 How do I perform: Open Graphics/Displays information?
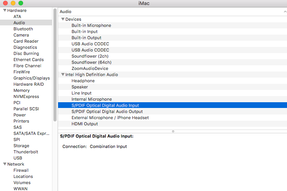coord(32,78)
